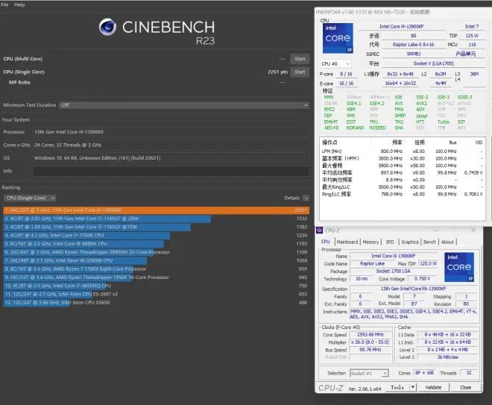Switch to the Memory tab in CPU-Z

(370, 242)
